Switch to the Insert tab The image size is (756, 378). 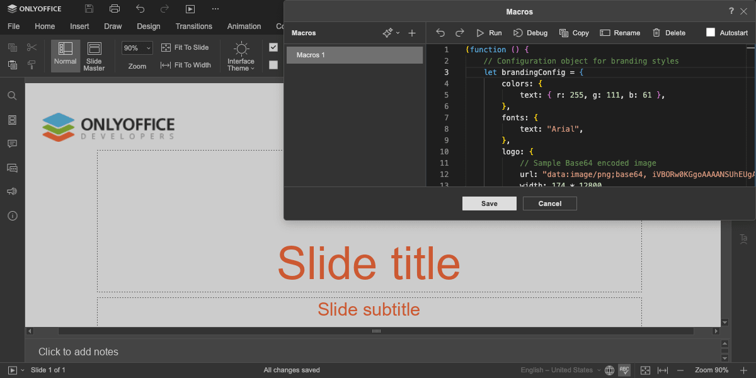[79, 26]
